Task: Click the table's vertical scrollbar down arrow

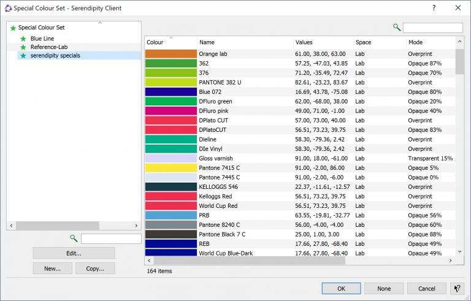Action: (x=459, y=252)
